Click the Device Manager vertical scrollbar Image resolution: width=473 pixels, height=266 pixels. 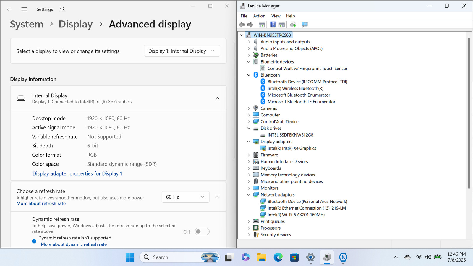[469, 113]
